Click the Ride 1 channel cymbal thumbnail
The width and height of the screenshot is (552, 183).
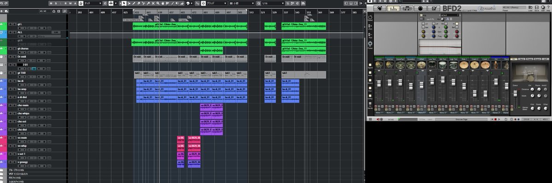464,65
